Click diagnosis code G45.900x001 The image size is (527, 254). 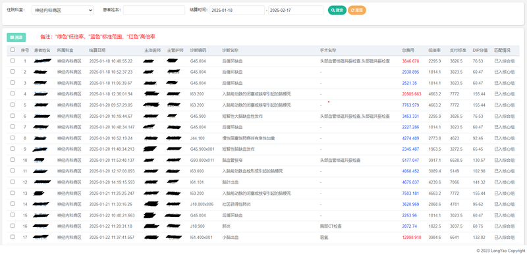point(202,149)
